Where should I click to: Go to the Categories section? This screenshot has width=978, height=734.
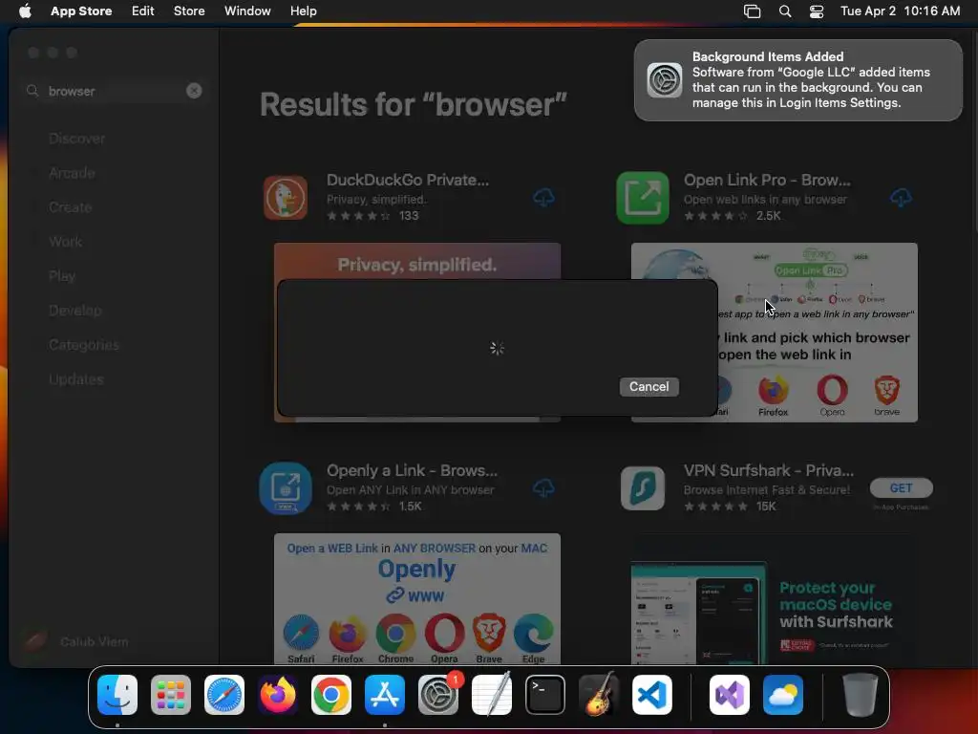click(x=84, y=344)
